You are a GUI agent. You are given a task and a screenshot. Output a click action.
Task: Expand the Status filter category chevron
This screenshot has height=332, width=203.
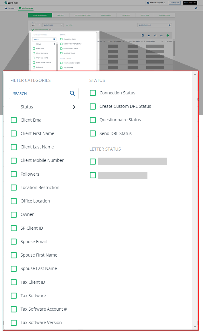(x=74, y=107)
